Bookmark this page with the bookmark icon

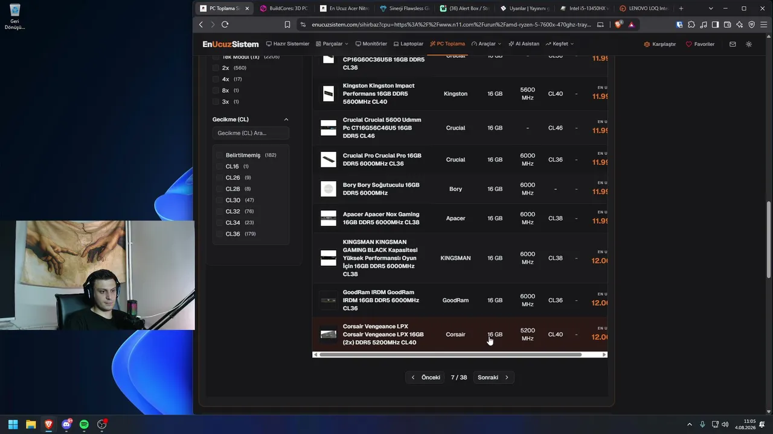click(x=287, y=25)
